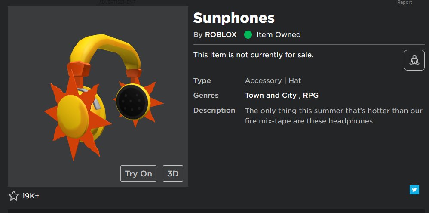This screenshot has height=213, width=429.
Task: Share the item via Twitter icon
Action: tap(414, 190)
